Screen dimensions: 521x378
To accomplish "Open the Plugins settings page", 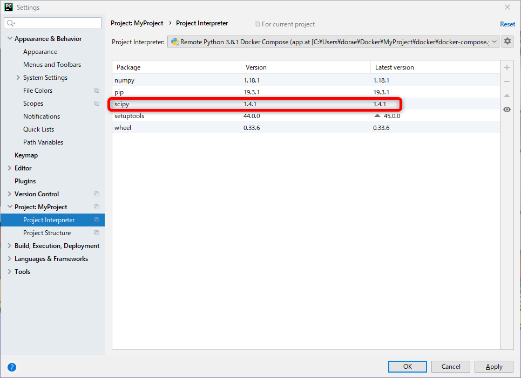I will point(25,181).
